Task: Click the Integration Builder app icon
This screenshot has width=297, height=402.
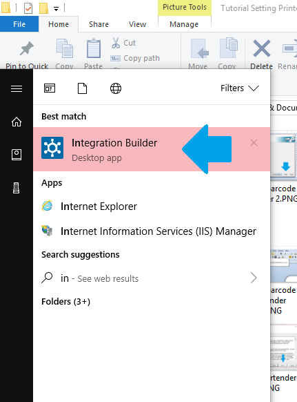Action: (52, 148)
